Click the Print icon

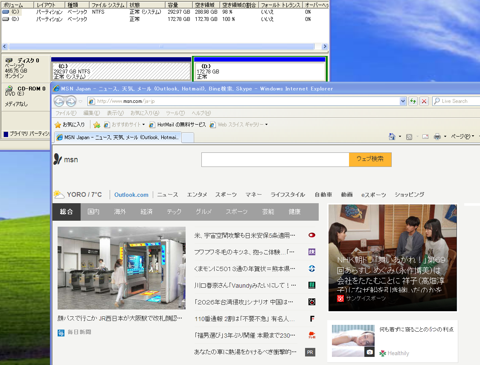(x=437, y=137)
